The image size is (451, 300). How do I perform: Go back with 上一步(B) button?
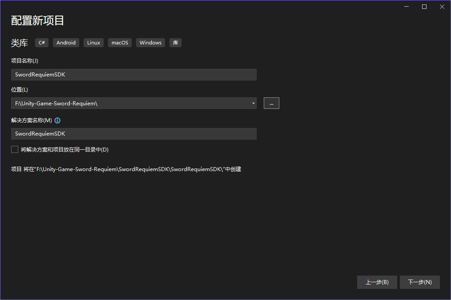point(377,282)
